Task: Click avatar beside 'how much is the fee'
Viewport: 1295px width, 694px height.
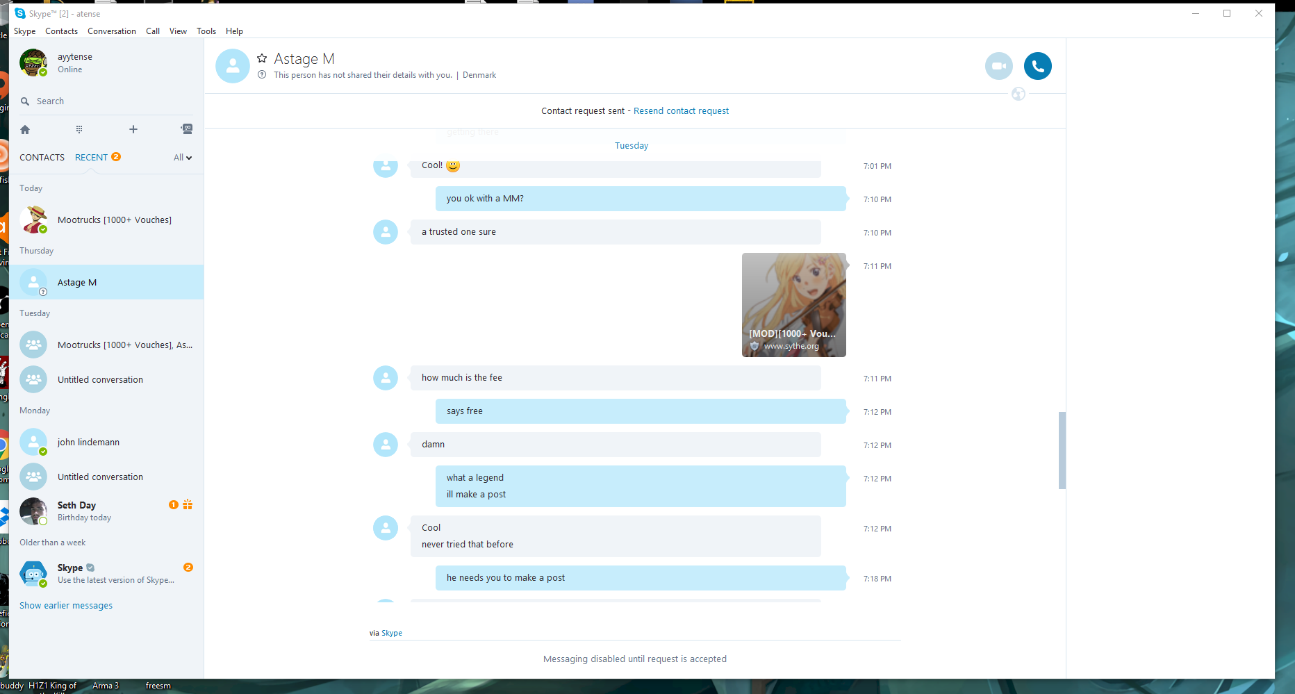Action: [386, 378]
